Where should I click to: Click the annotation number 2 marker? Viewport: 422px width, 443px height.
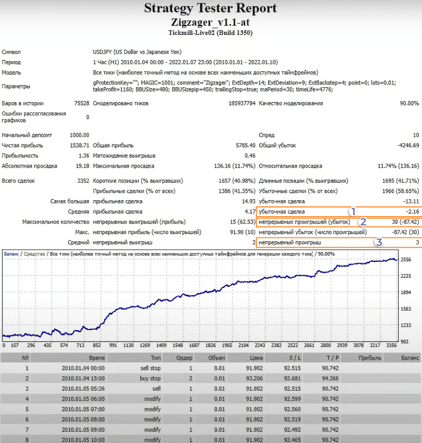click(x=362, y=221)
